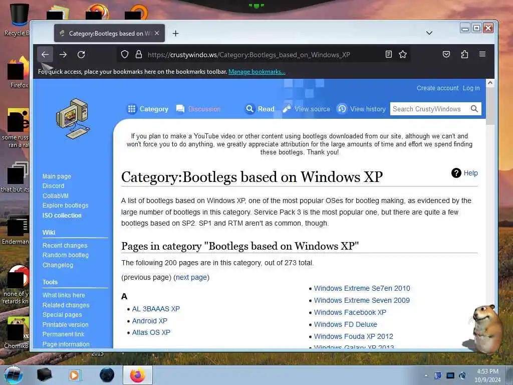The height and width of the screenshot is (385, 513).
Task: Go to next page of category
Action: (x=191, y=277)
